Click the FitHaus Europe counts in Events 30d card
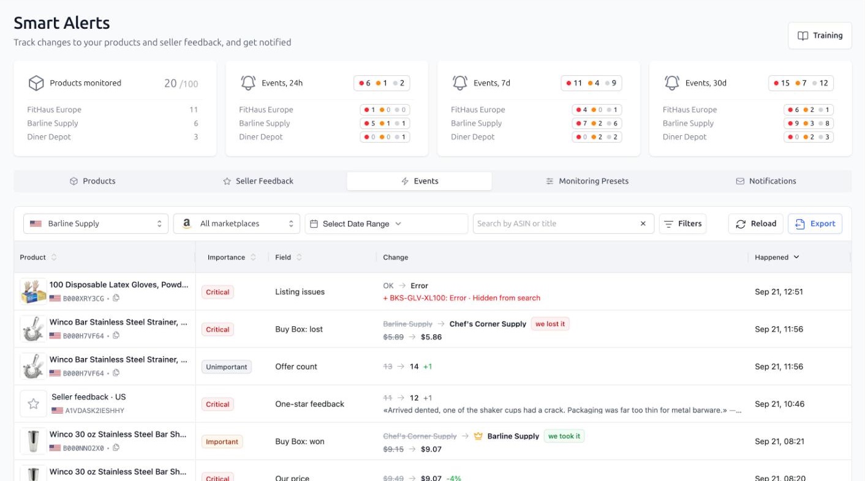This screenshot has height=481, width=865. (x=809, y=110)
